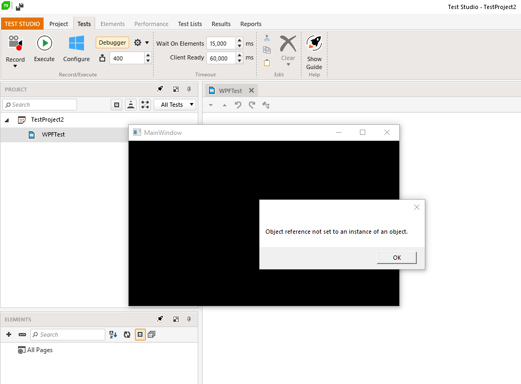Viewport: 521px width, 384px height.
Task: Click the Elements panel Search box
Action: tap(68, 335)
